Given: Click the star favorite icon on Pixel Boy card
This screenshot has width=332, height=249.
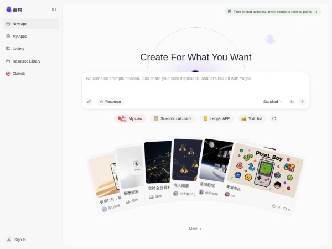Looking at the screenshot, I should click(x=285, y=209).
